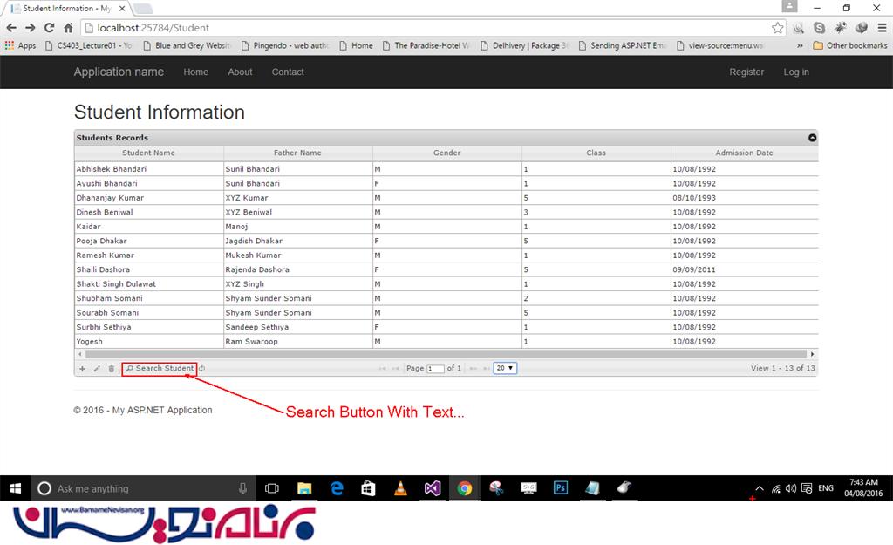Open the rows-per-page dropdown showing 20
Viewport: 893px width, 545px height.
(505, 368)
